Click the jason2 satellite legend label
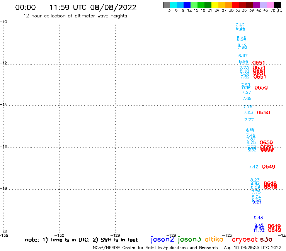 162,239
